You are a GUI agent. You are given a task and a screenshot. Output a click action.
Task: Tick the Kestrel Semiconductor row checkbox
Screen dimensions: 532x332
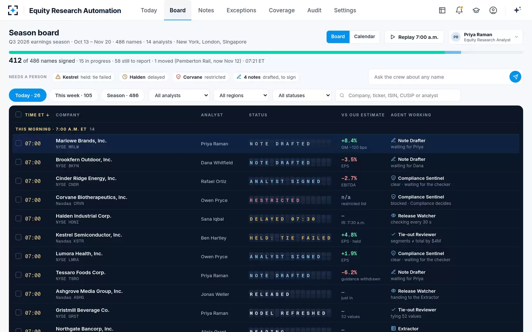(18, 237)
